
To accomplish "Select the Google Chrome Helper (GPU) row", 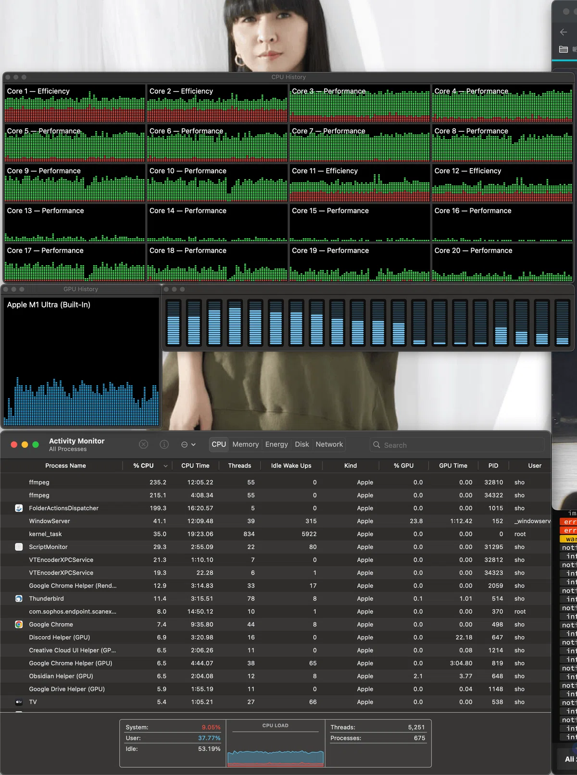I will click(x=276, y=663).
